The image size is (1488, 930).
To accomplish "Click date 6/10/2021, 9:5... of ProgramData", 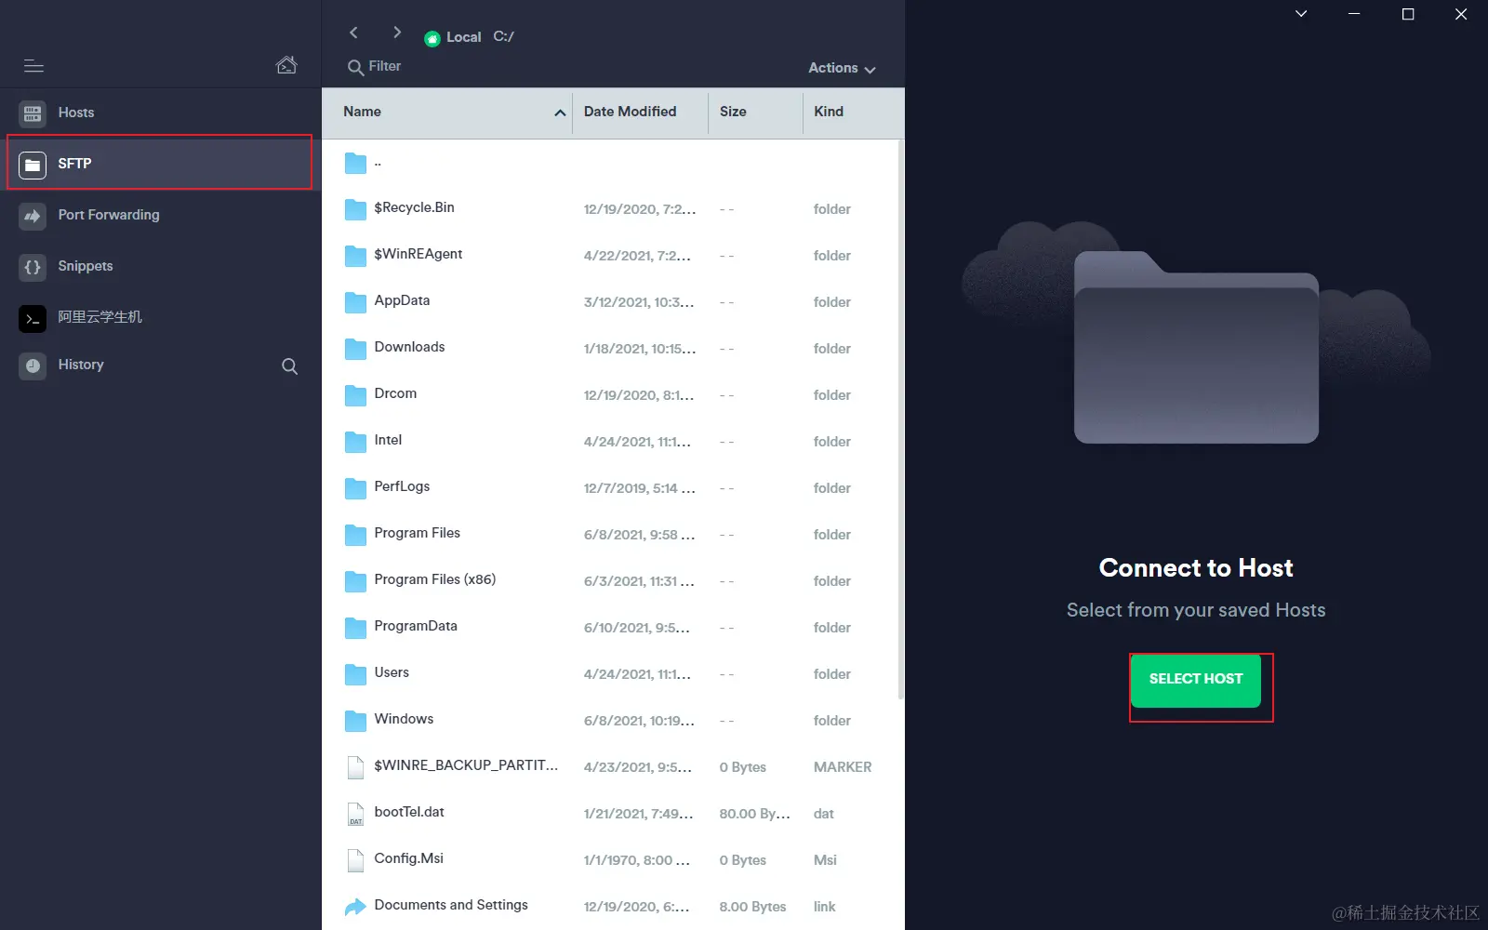I will (637, 628).
